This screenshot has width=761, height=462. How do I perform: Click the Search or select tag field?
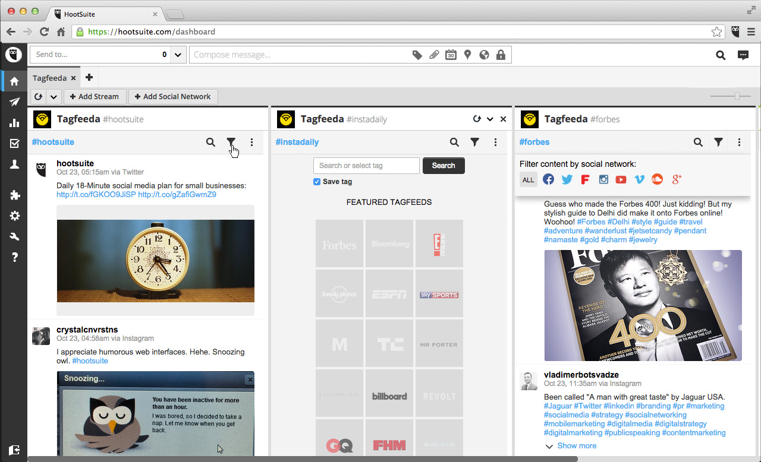[366, 166]
